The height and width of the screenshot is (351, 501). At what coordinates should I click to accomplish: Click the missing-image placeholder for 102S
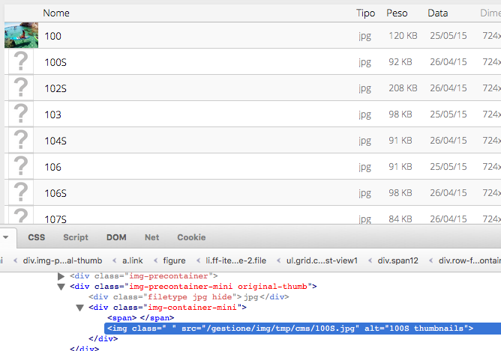tap(21, 88)
